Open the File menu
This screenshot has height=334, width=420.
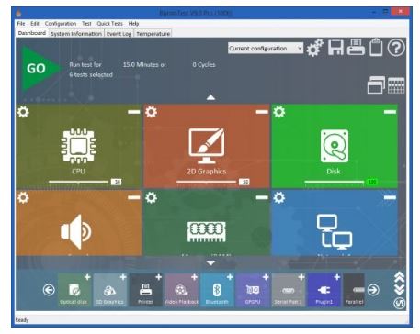pyautogui.click(x=21, y=24)
